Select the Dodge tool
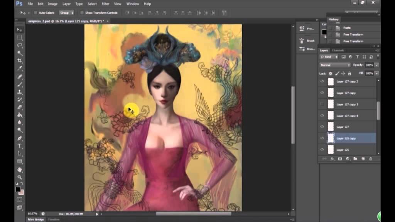This screenshot has width=395, height=222. click(20, 130)
